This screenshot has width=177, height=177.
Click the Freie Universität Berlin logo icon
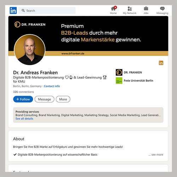point(119,81)
